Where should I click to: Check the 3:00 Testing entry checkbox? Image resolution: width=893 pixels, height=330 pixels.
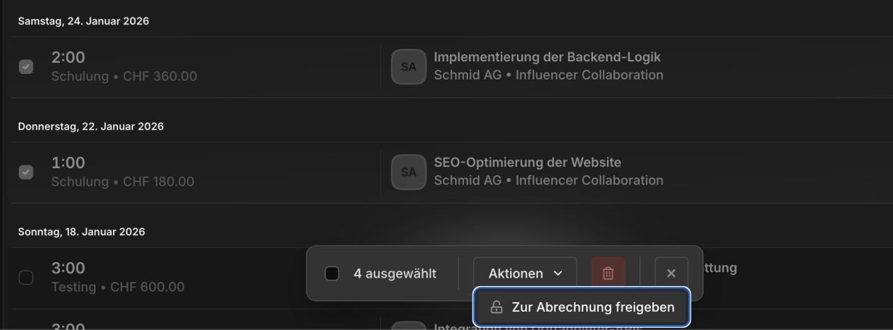coord(26,278)
